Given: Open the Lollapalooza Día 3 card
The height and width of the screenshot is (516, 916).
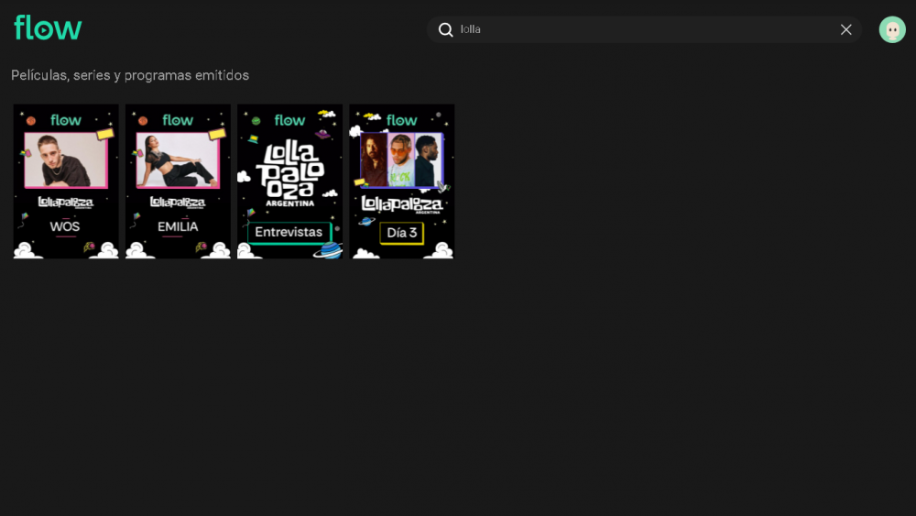Looking at the screenshot, I should [401, 181].
